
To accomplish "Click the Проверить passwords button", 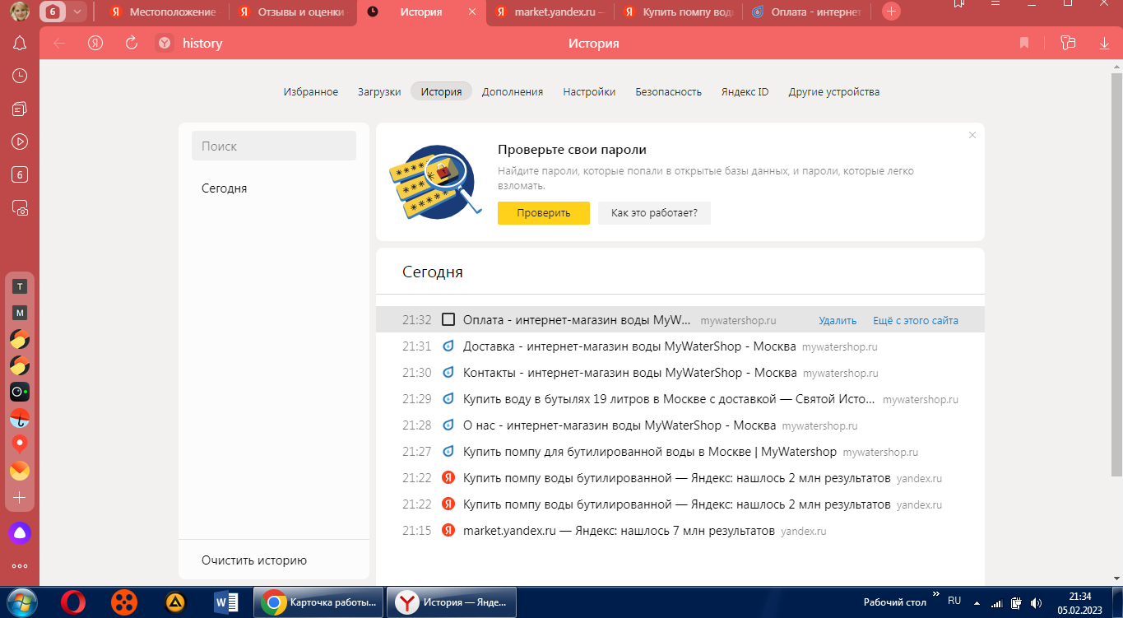I will click(x=544, y=212).
